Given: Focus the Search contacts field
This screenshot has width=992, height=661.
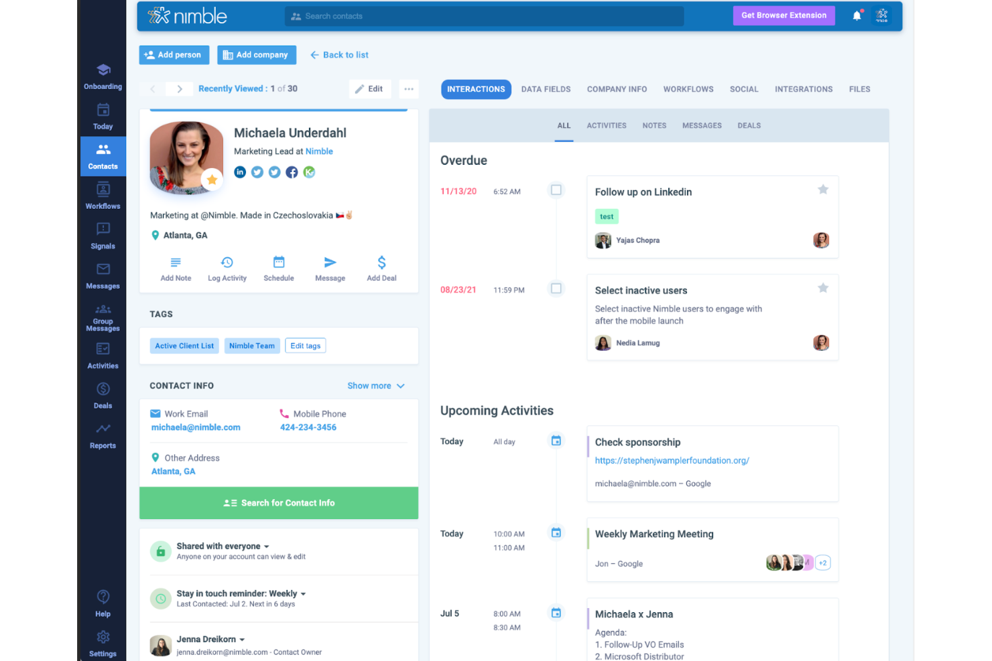Looking at the screenshot, I should (x=484, y=16).
